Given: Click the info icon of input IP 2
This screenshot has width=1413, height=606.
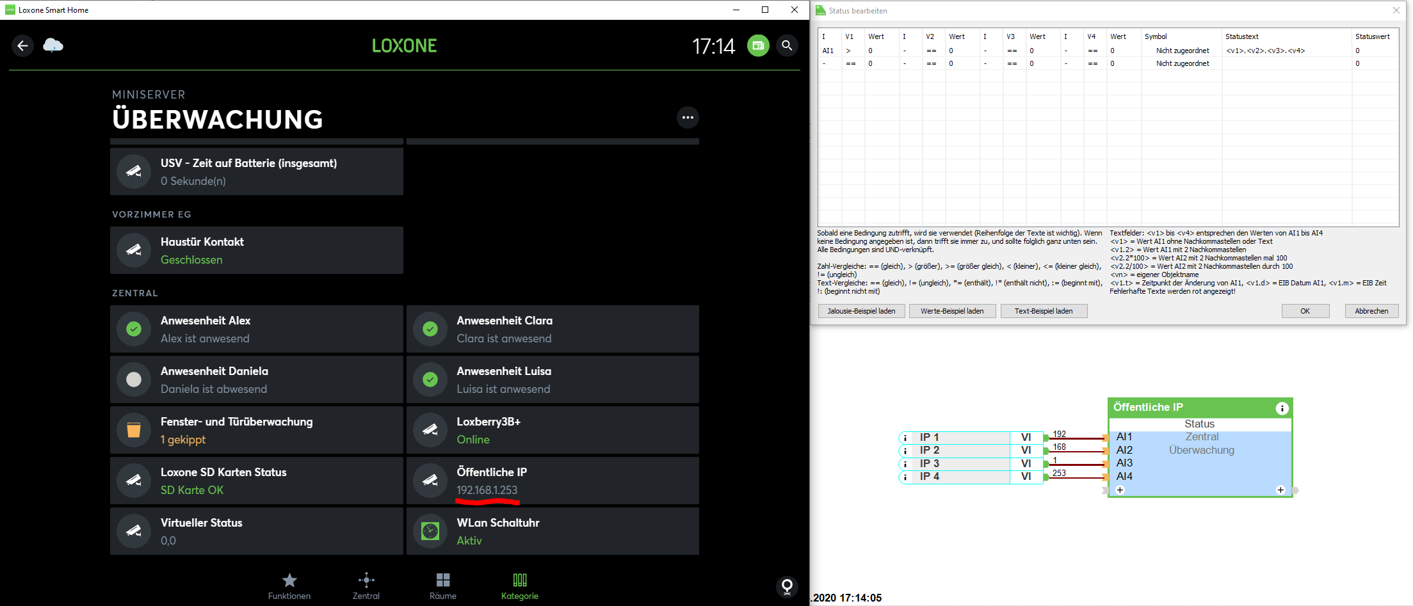Looking at the screenshot, I should click(905, 451).
